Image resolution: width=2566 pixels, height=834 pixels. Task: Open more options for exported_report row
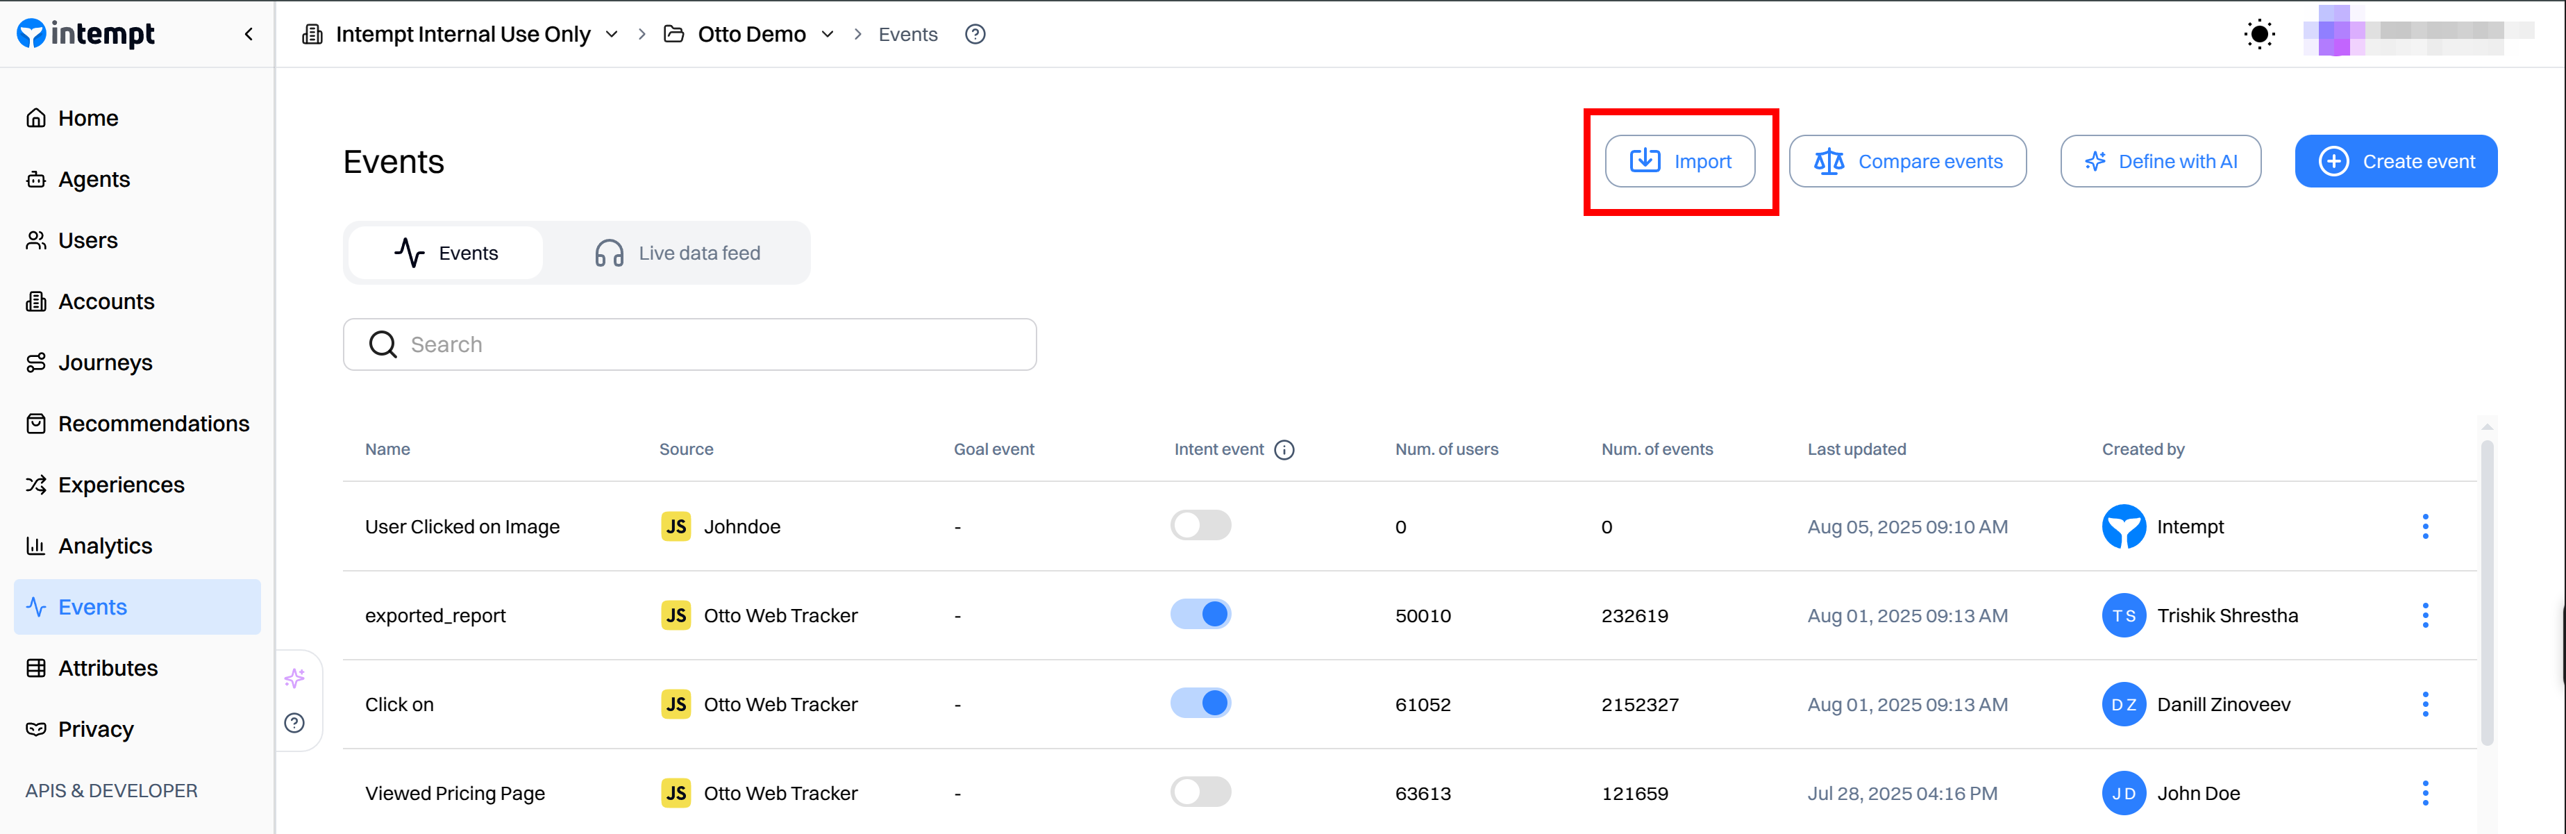pyautogui.click(x=2424, y=615)
